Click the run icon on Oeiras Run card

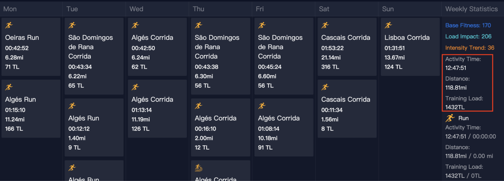pos(9,26)
